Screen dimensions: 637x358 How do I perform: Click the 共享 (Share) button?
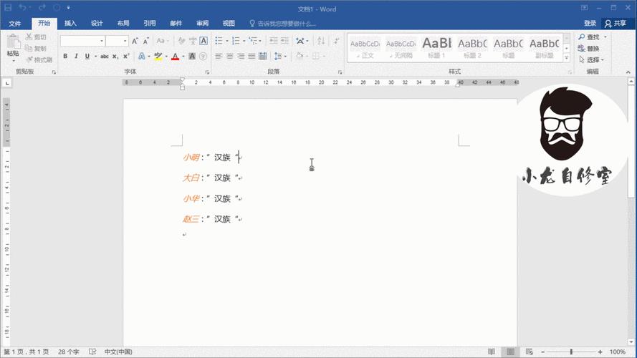click(618, 24)
